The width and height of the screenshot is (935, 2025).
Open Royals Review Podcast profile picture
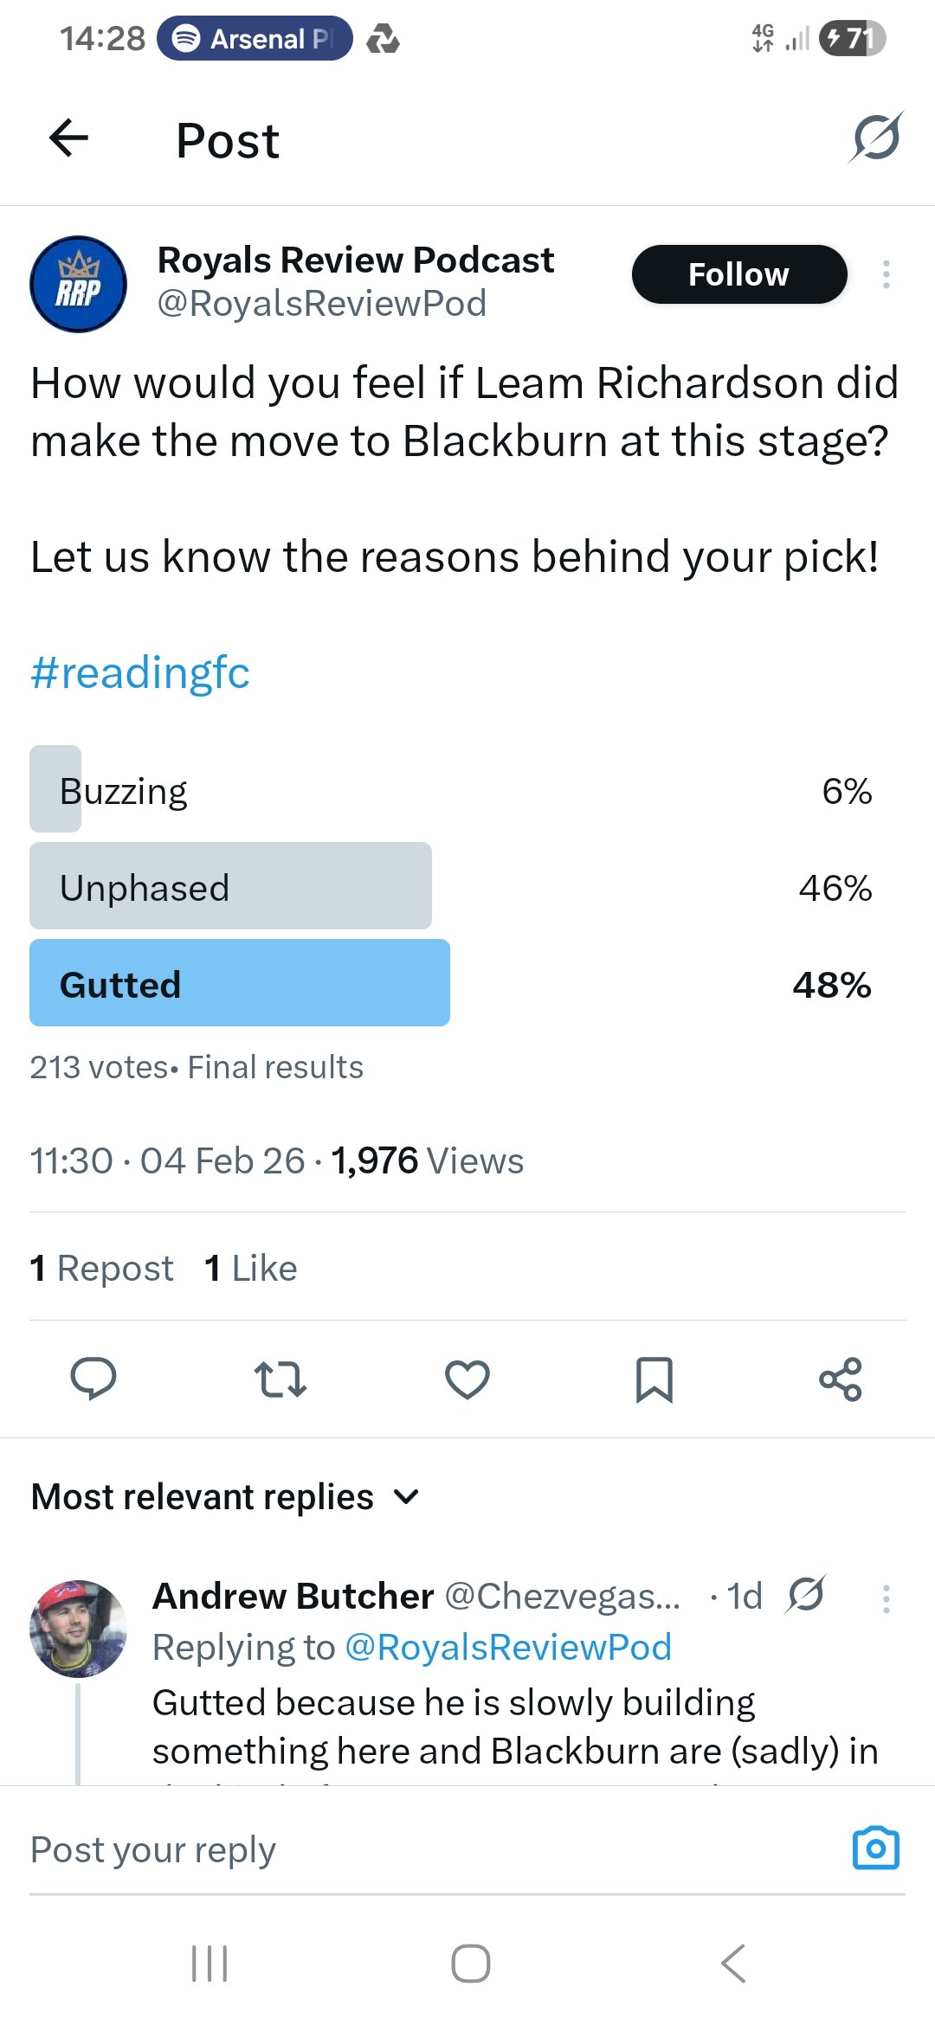pyautogui.click(x=79, y=284)
